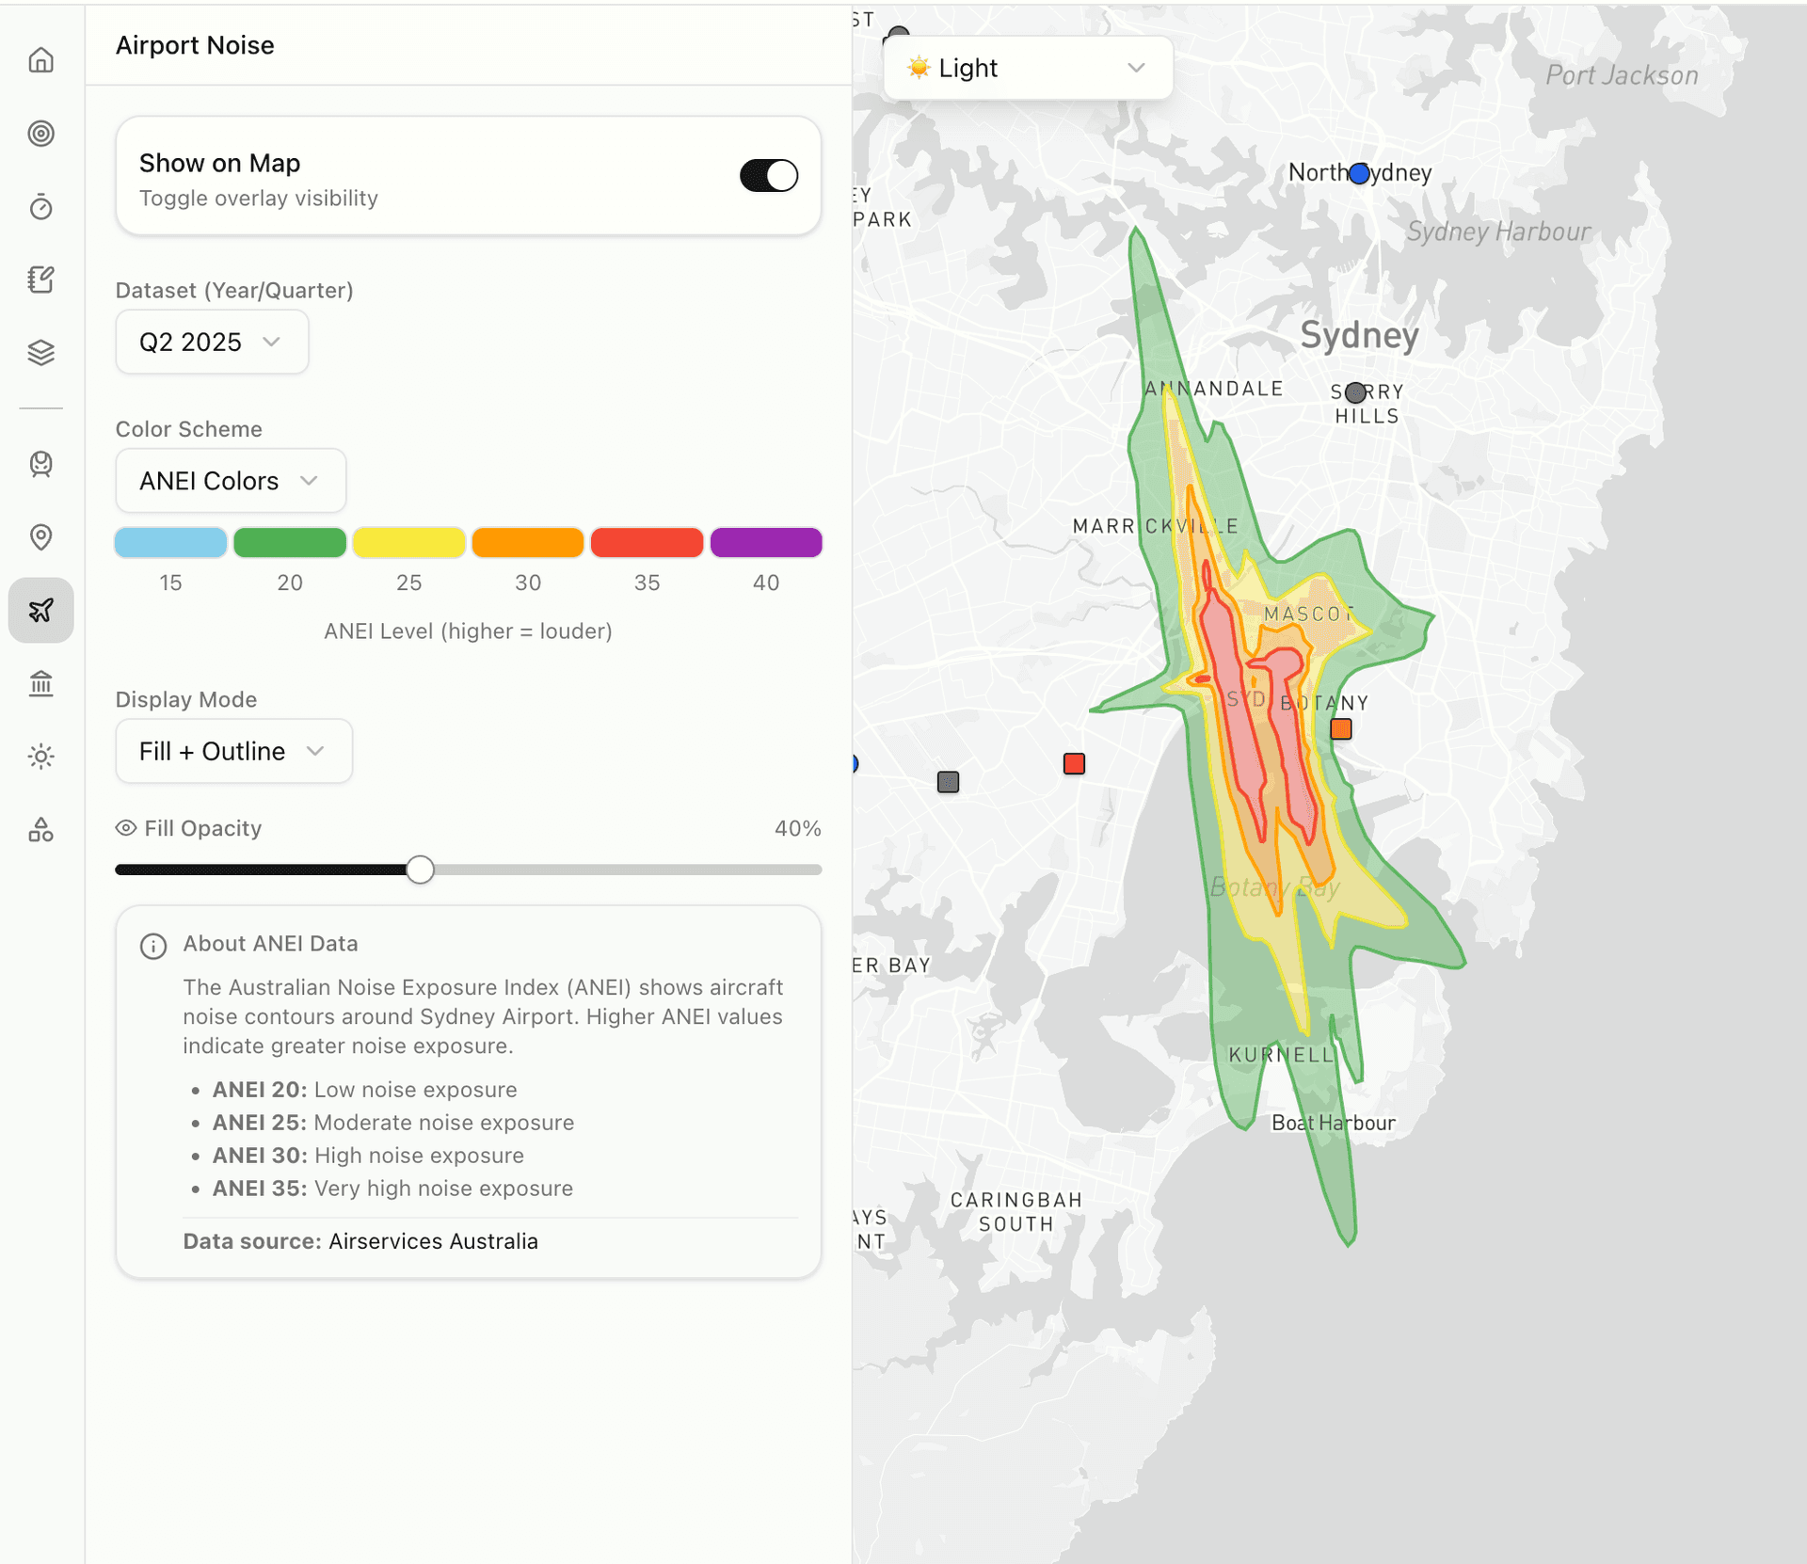Select the target/bullseye sidebar icon
The height and width of the screenshot is (1564, 1807).
coord(41,134)
